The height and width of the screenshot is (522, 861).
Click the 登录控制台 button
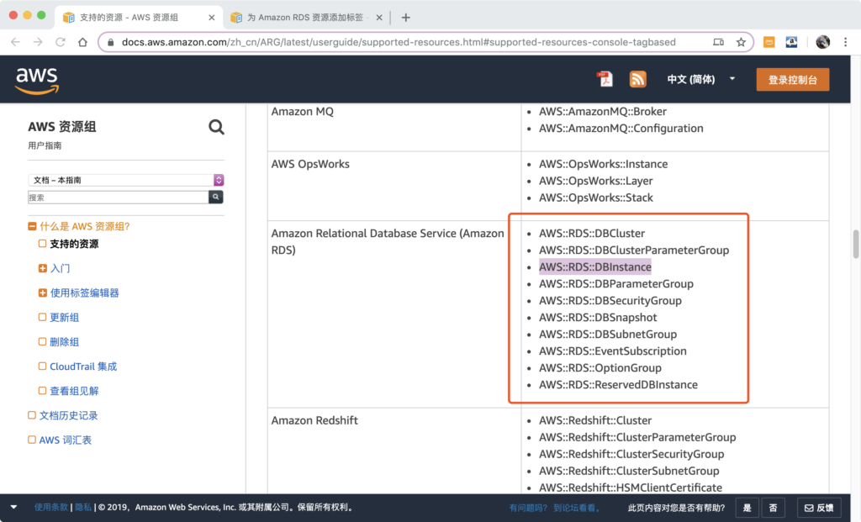coord(792,80)
